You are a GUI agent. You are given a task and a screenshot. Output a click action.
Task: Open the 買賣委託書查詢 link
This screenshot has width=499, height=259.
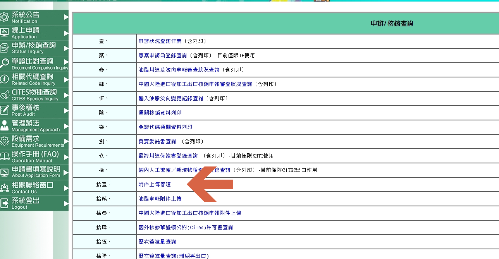pos(157,141)
